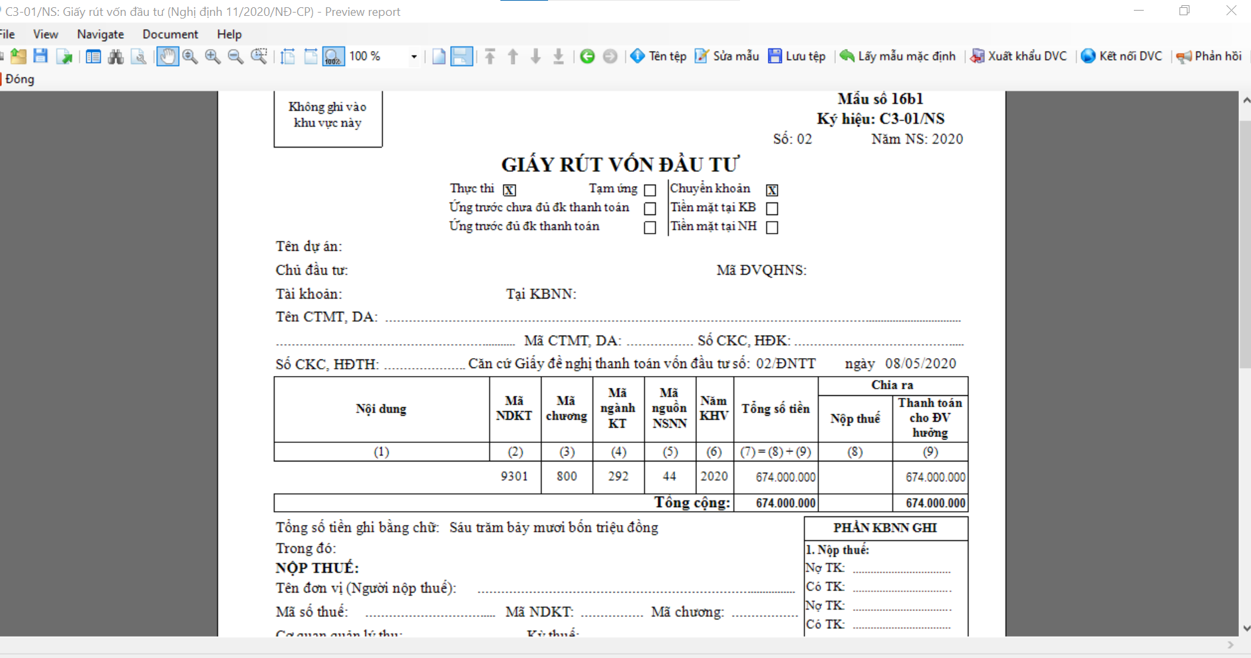
Task: Click the export document icon
Action: [x=64, y=57]
